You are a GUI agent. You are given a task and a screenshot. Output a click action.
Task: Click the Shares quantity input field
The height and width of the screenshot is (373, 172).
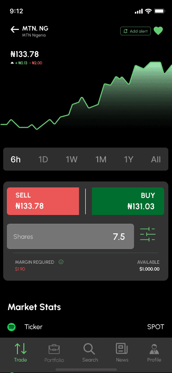pyautogui.click(x=70, y=237)
